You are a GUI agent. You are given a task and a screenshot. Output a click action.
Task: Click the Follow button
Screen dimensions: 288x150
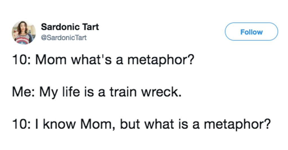(x=251, y=32)
